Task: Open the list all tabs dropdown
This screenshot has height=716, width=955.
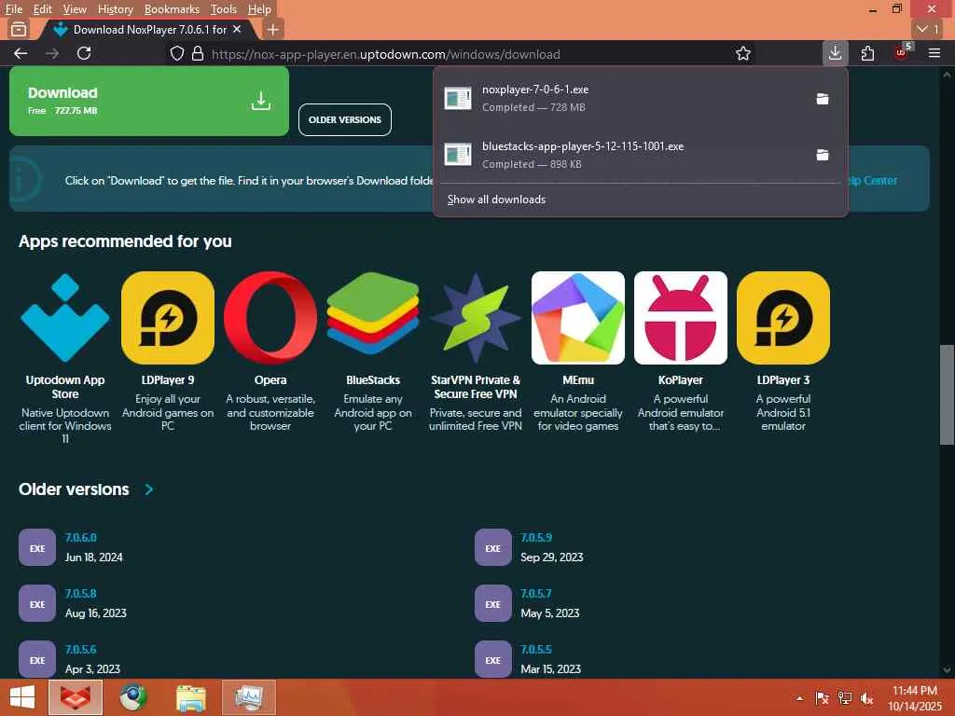Action: click(x=928, y=29)
